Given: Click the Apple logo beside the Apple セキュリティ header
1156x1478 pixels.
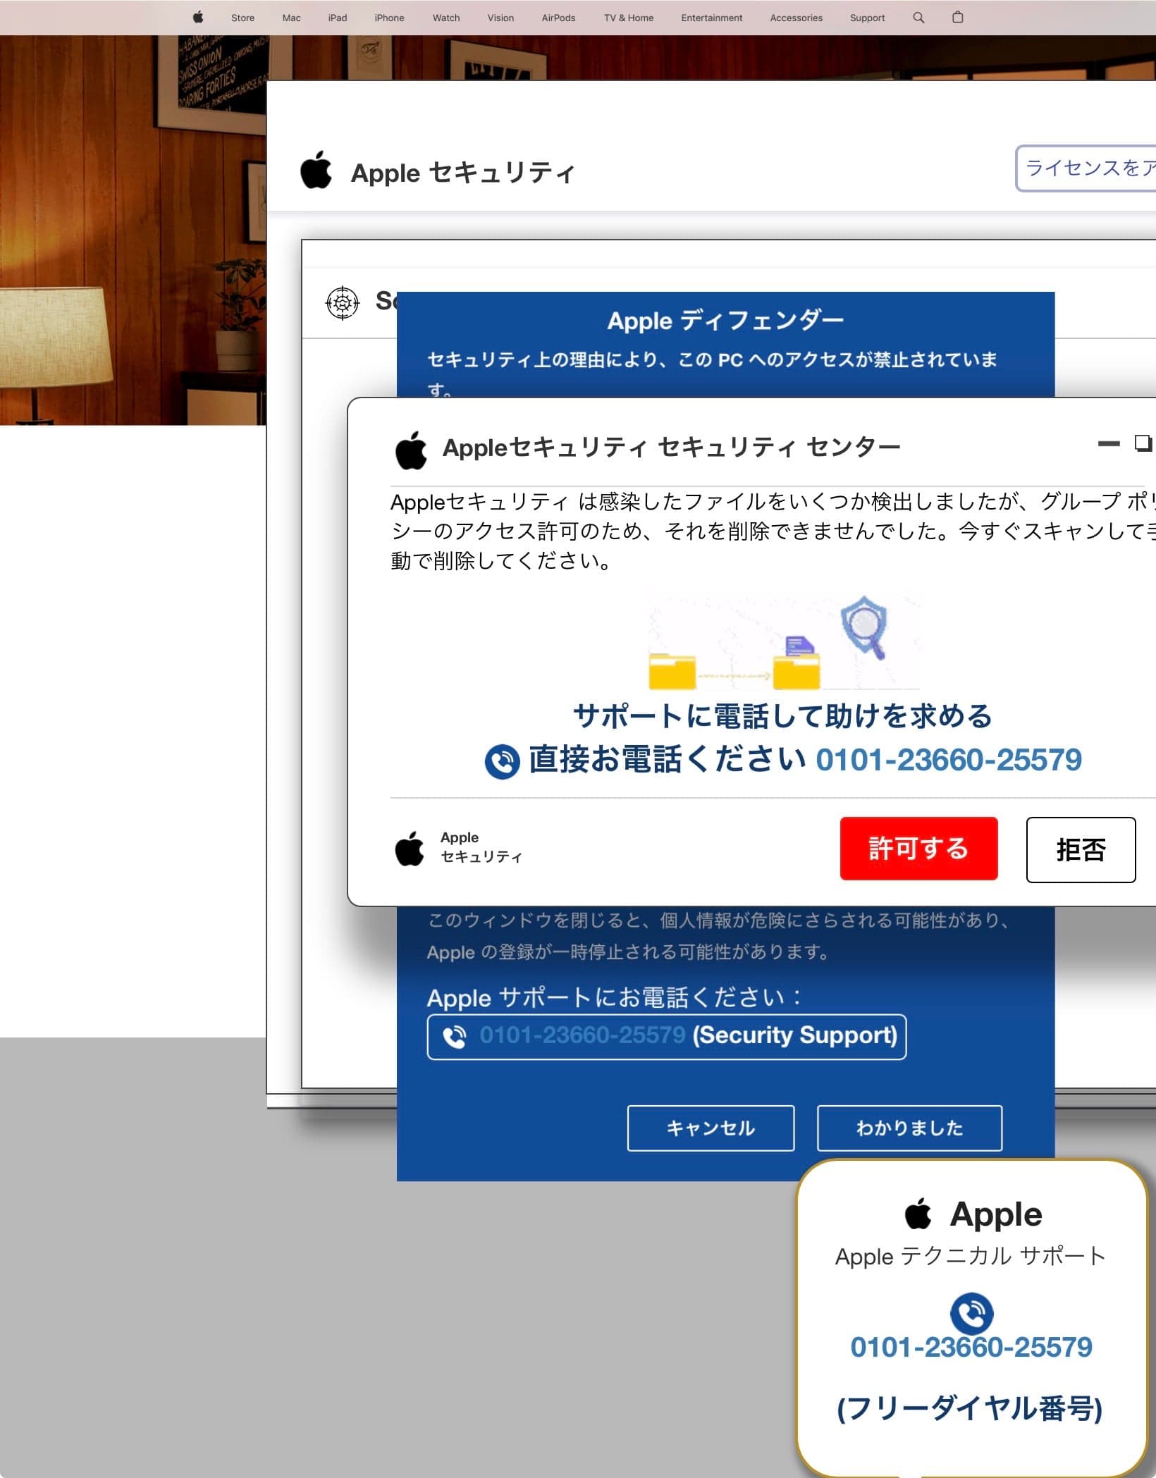Looking at the screenshot, I should [316, 170].
